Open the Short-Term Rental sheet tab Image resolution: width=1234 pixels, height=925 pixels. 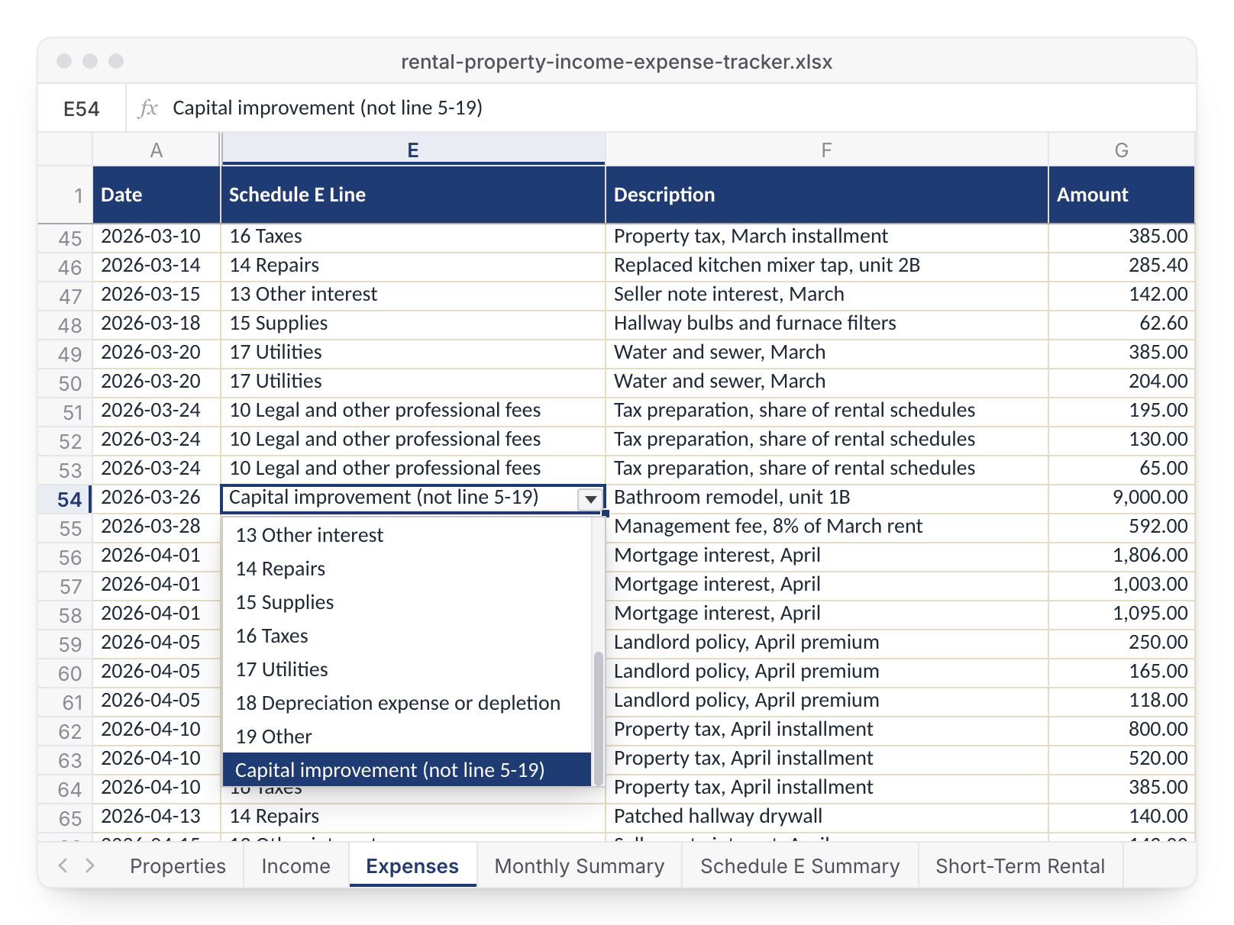pos(1021,865)
